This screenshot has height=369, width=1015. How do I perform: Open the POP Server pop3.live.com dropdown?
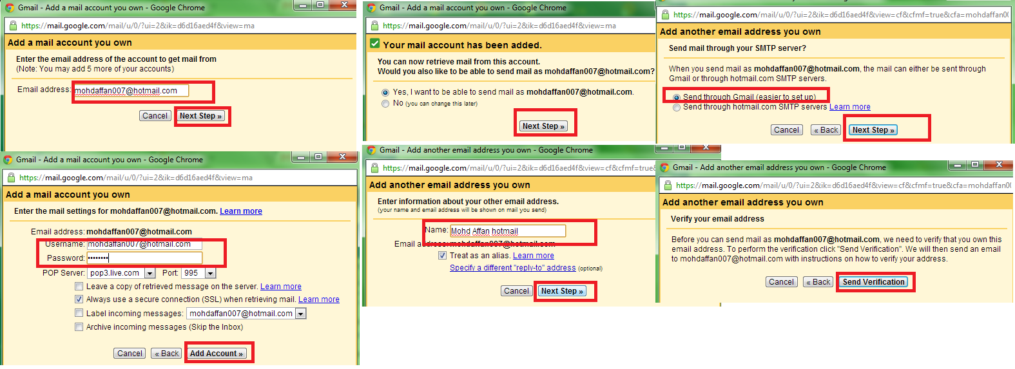[150, 273]
